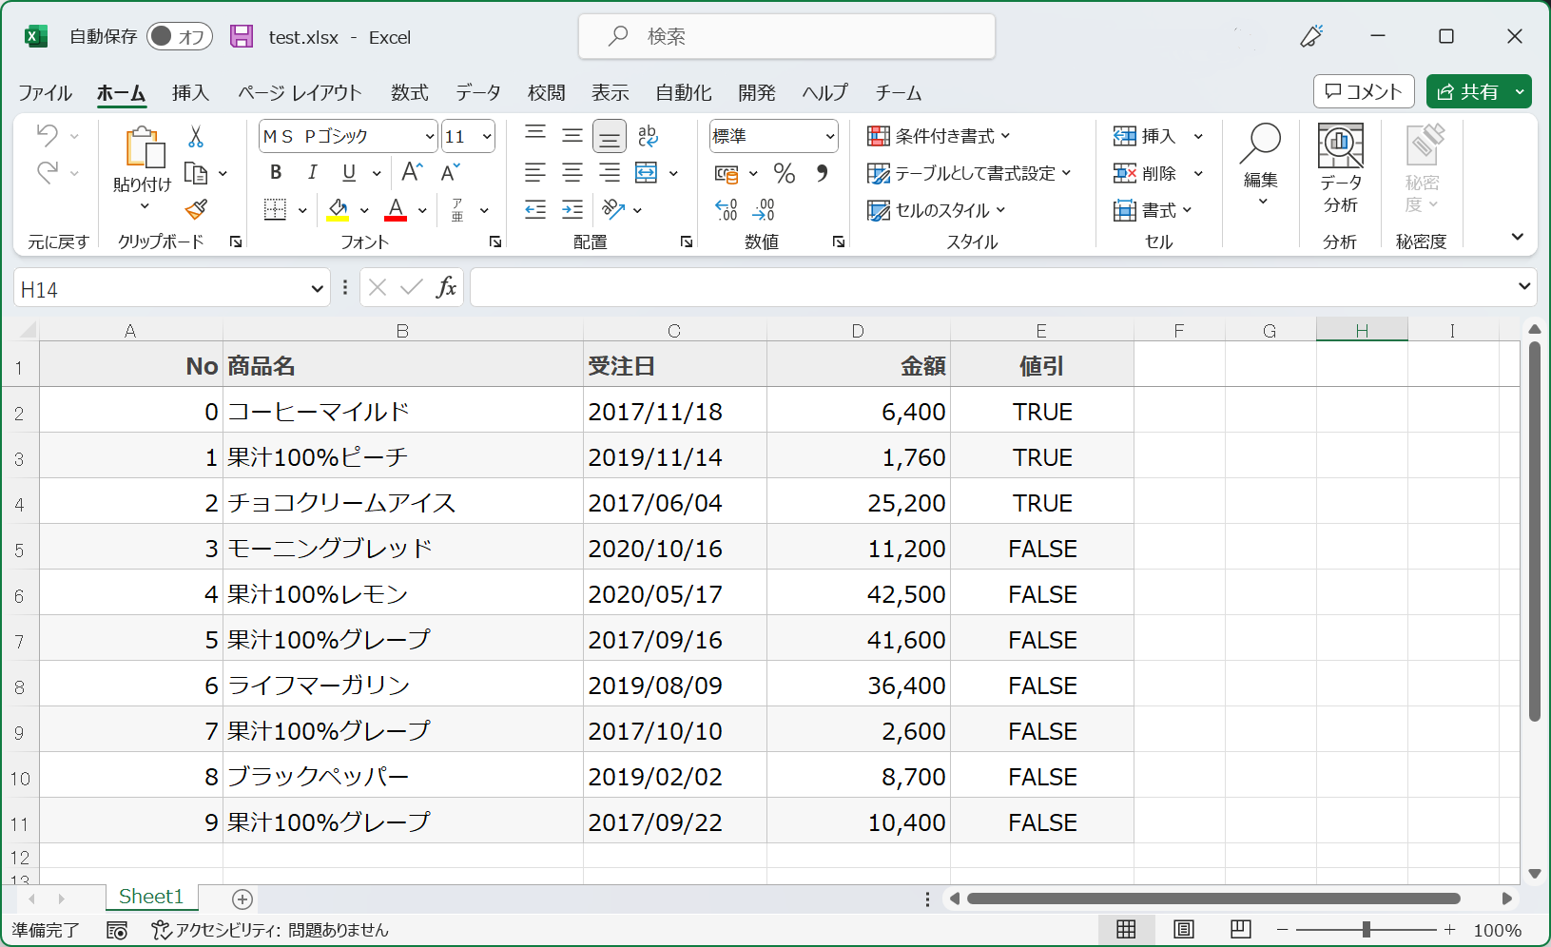Click the increase decimal places icon
The height and width of the screenshot is (947, 1551).
point(727,209)
